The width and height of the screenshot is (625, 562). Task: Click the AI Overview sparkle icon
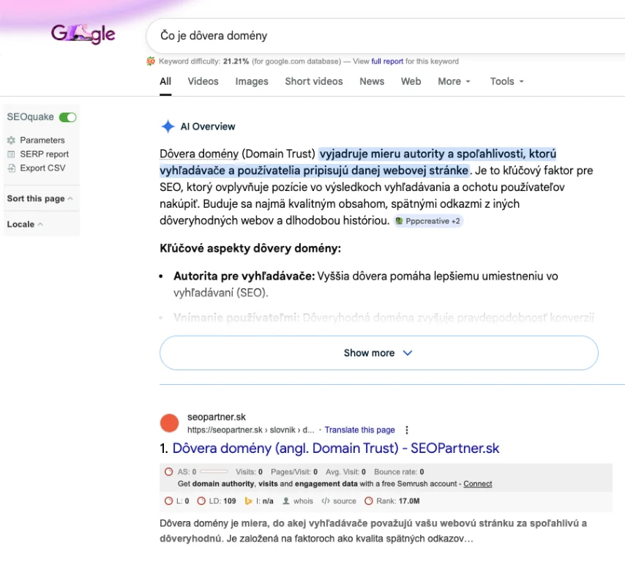point(168,127)
